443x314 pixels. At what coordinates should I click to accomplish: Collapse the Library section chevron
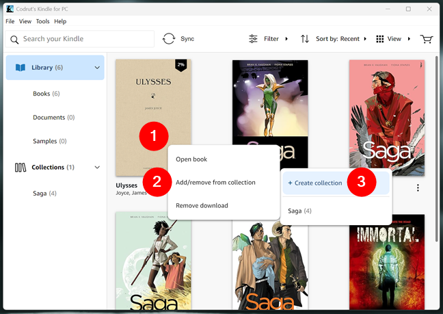[x=97, y=68]
